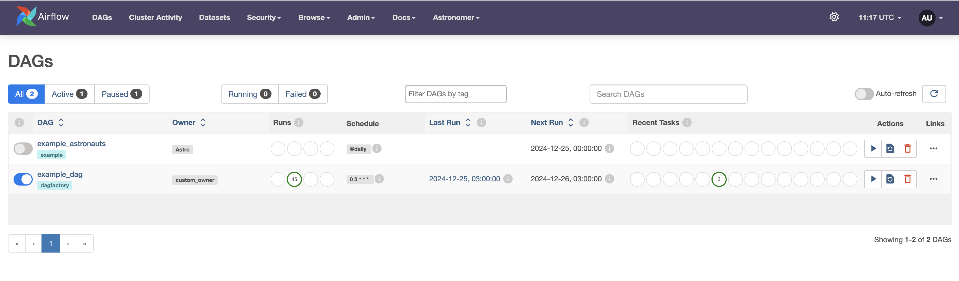
Task: Open the three-dots links menu for example_astronauts
Action: pyautogui.click(x=933, y=149)
